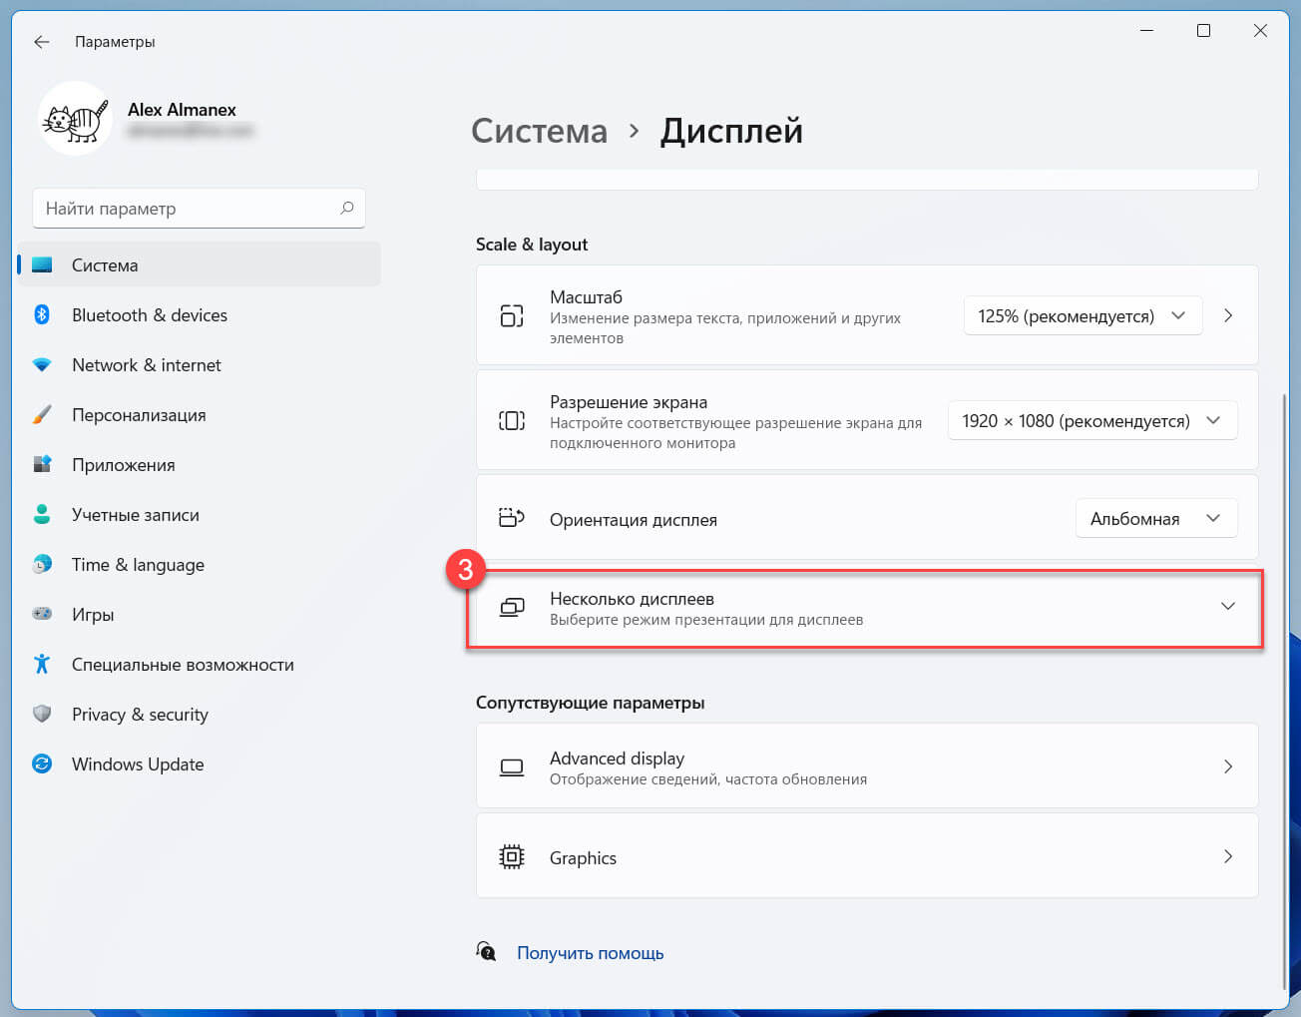Select the accessibility figure icon
Viewport: 1301px width, 1017px height.
[x=42, y=665]
